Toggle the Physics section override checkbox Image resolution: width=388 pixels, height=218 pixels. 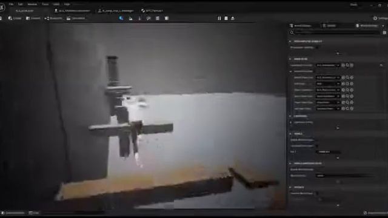317,194
